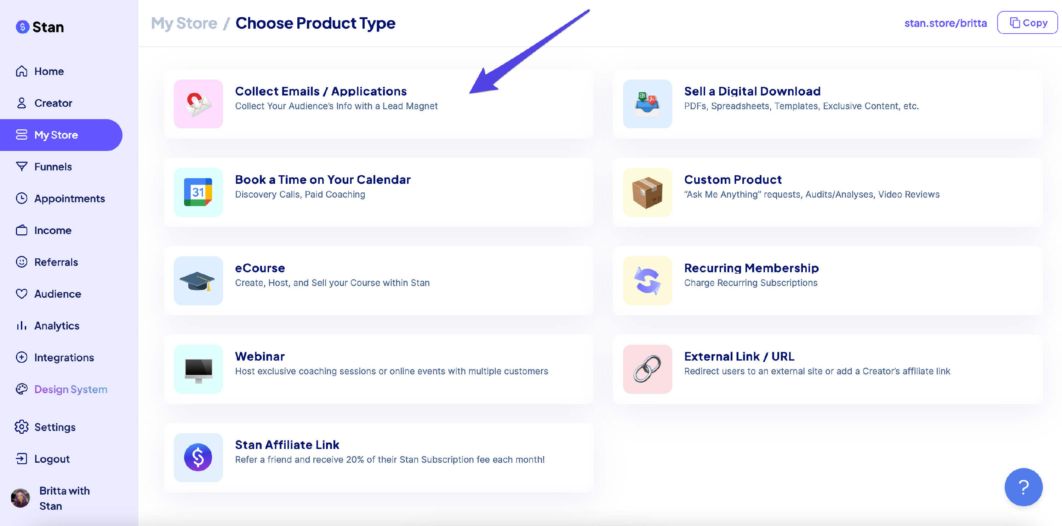
Task: Select the Design System palette icon
Action: coord(22,389)
